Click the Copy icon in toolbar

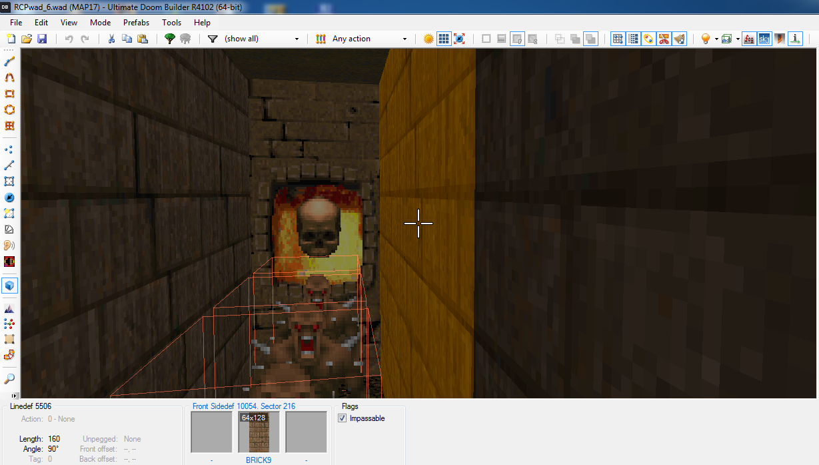[x=127, y=39]
